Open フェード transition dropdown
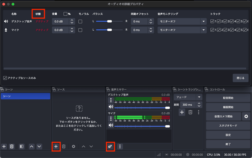This screenshot has height=158, width=252. point(188,97)
